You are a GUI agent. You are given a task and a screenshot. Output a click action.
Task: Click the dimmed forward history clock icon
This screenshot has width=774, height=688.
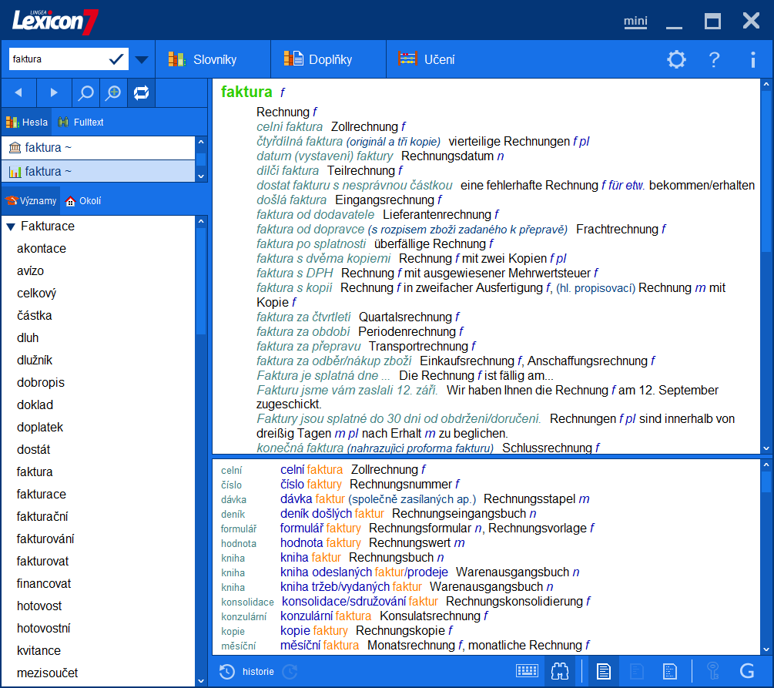click(x=290, y=672)
